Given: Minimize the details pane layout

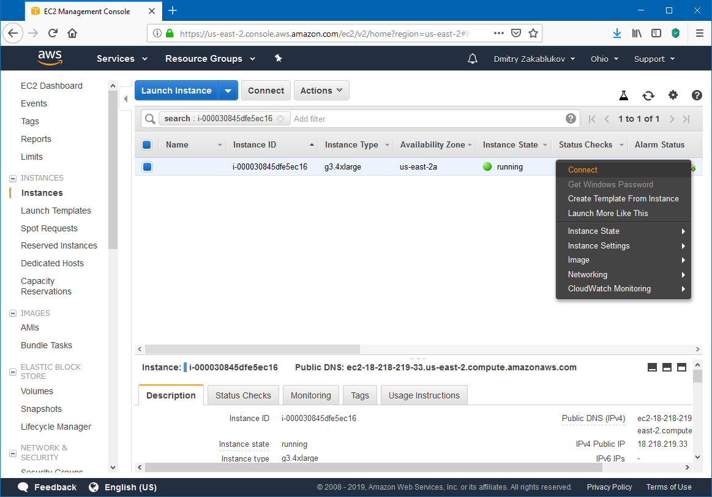Looking at the screenshot, I should pyautogui.click(x=652, y=367).
